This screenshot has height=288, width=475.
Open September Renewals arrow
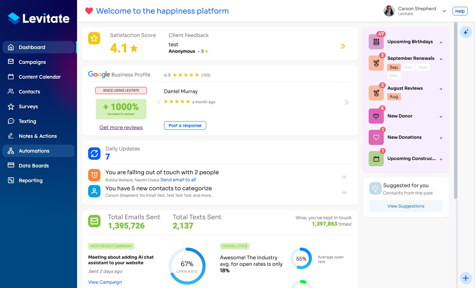[441, 59]
